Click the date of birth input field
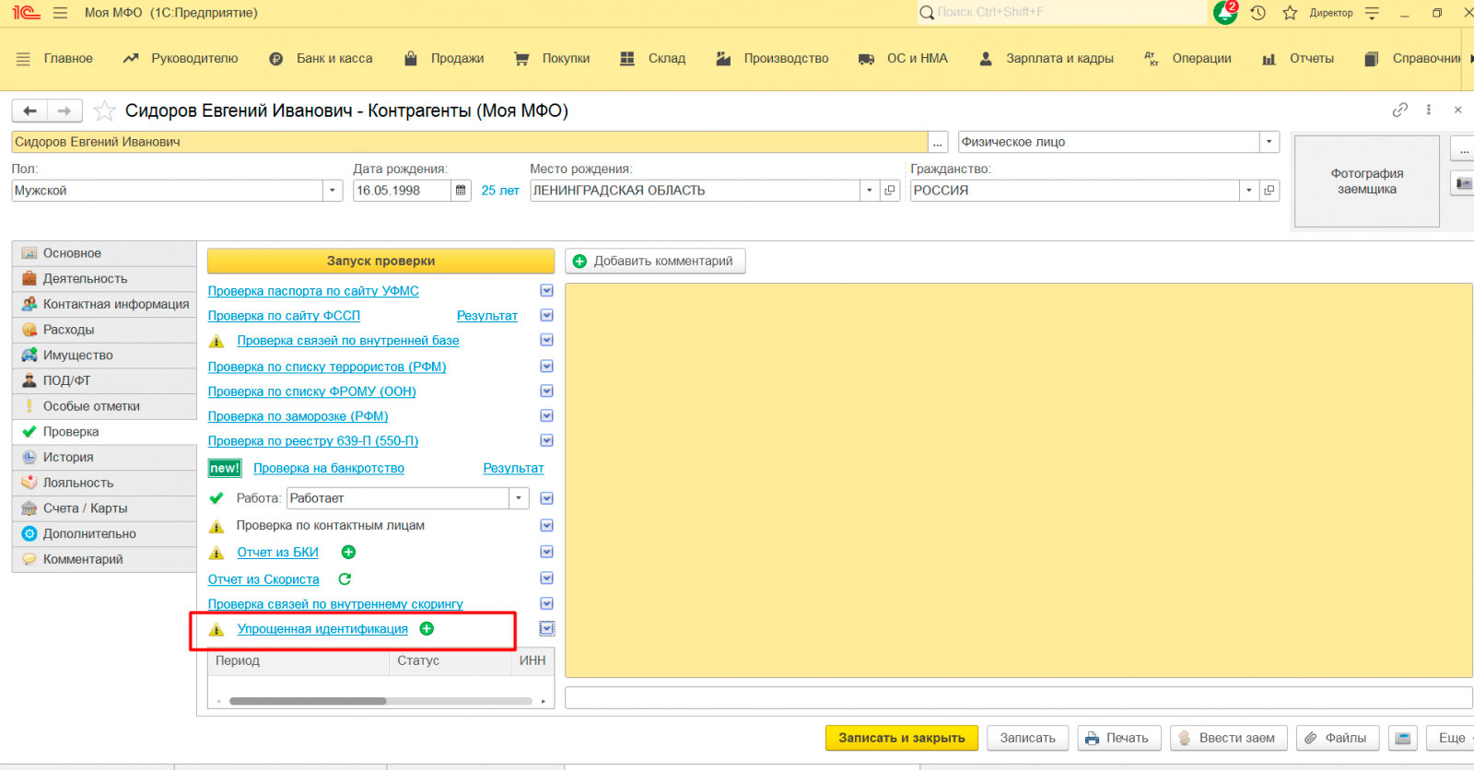Image resolution: width=1474 pixels, height=770 pixels. pos(403,191)
